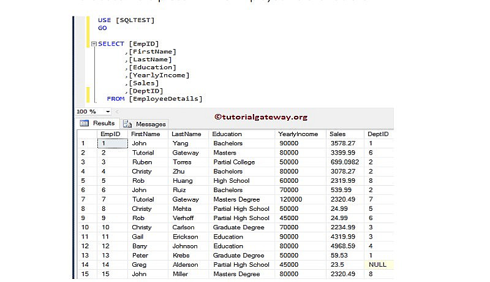Click the NULL DeptID cell

point(379,265)
